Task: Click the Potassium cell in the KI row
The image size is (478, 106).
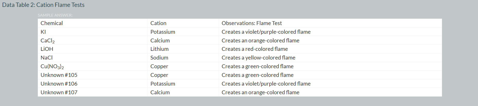Action: [163, 32]
